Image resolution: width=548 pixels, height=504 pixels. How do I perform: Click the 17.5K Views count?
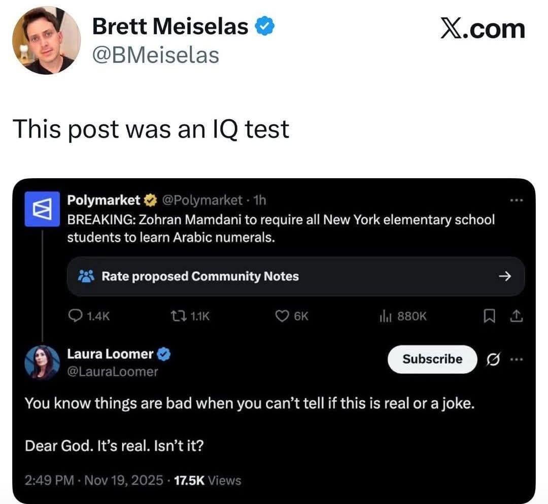pyautogui.click(x=207, y=480)
